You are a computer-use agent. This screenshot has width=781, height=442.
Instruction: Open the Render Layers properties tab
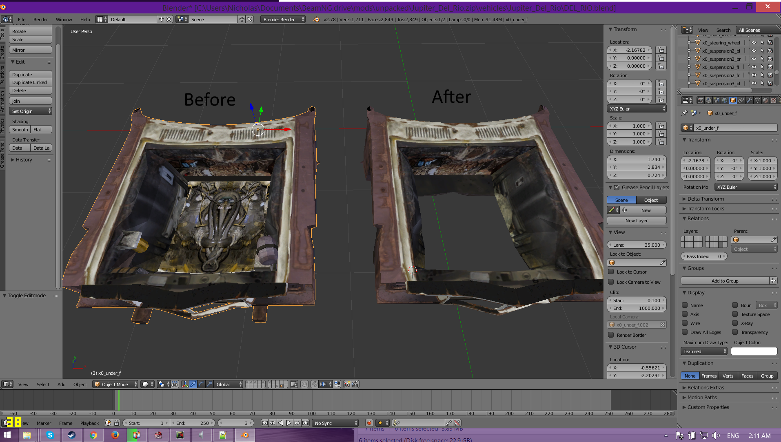tap(708, 100)
